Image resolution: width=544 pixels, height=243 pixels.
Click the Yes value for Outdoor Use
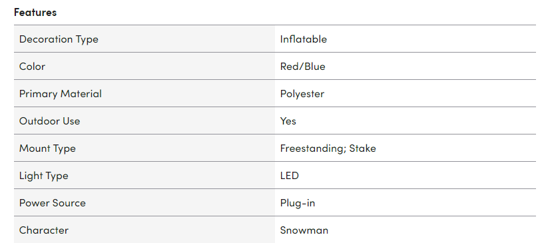tap(288, 121)
